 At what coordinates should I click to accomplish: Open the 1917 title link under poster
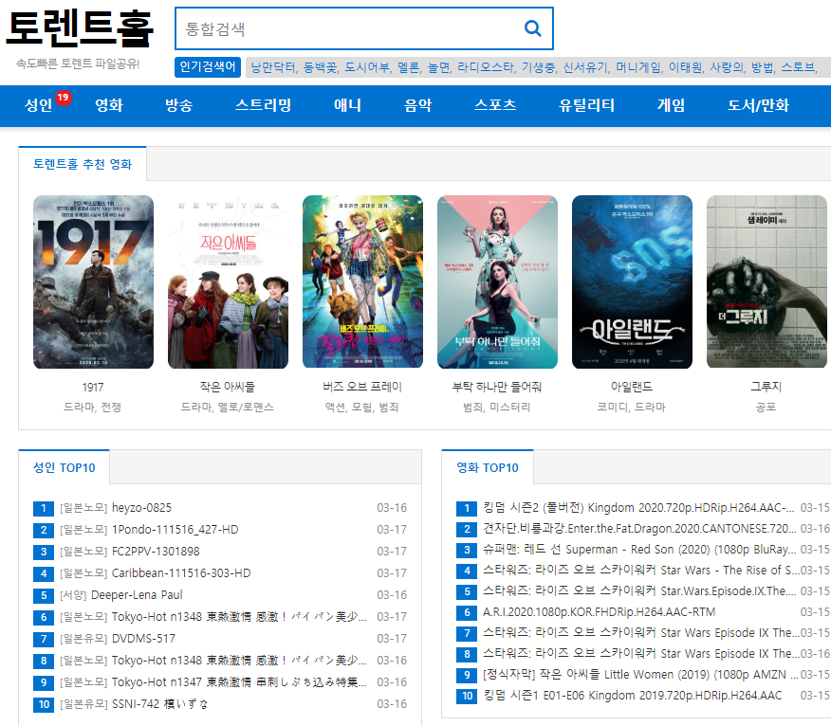93,387
